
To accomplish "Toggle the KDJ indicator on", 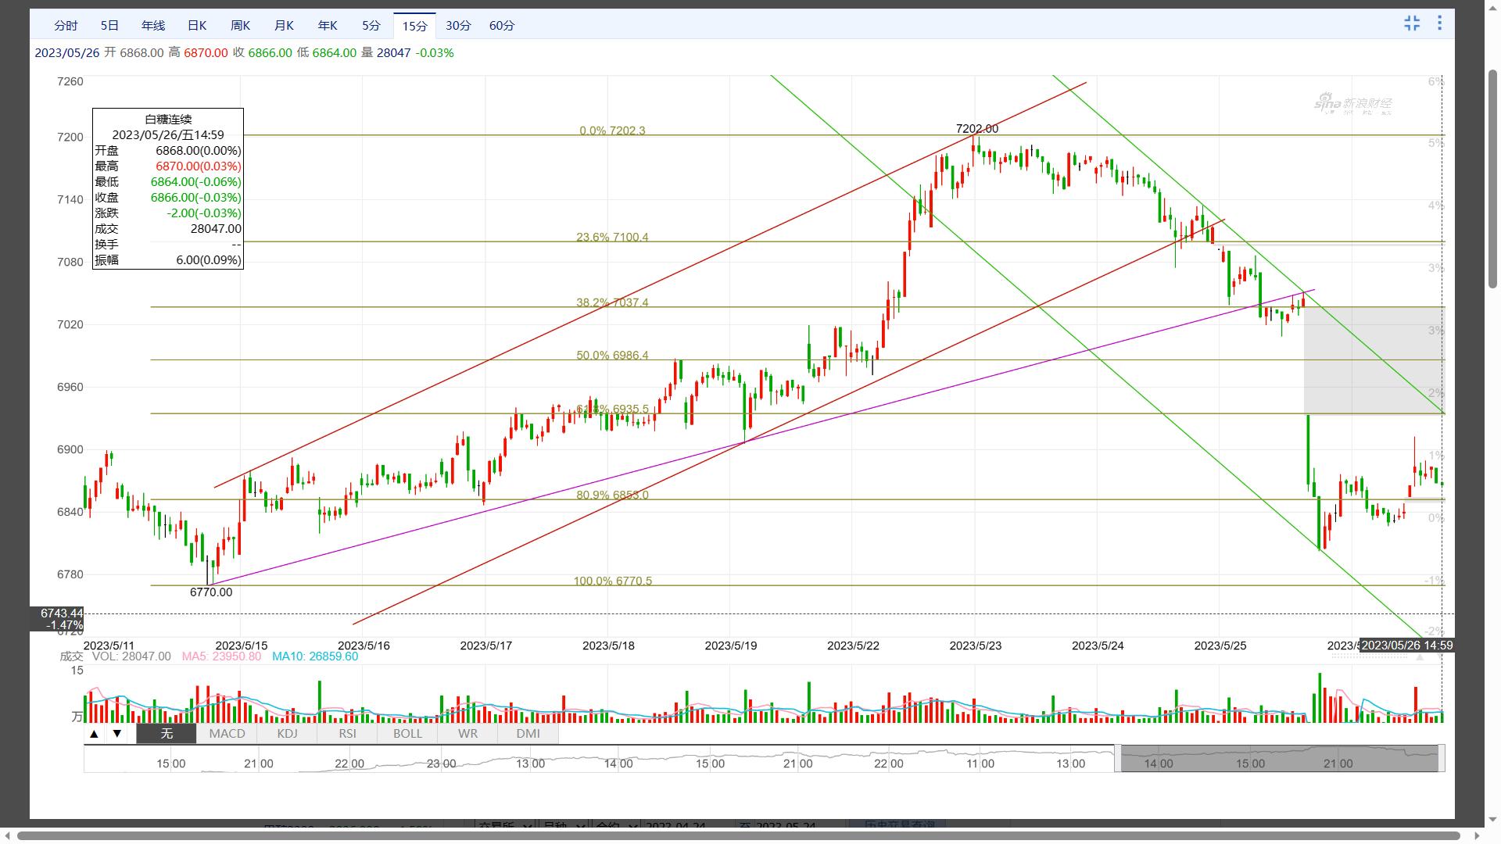I will (x=287, y=734).
